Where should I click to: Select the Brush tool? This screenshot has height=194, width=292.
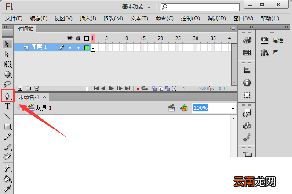point(7,147)
